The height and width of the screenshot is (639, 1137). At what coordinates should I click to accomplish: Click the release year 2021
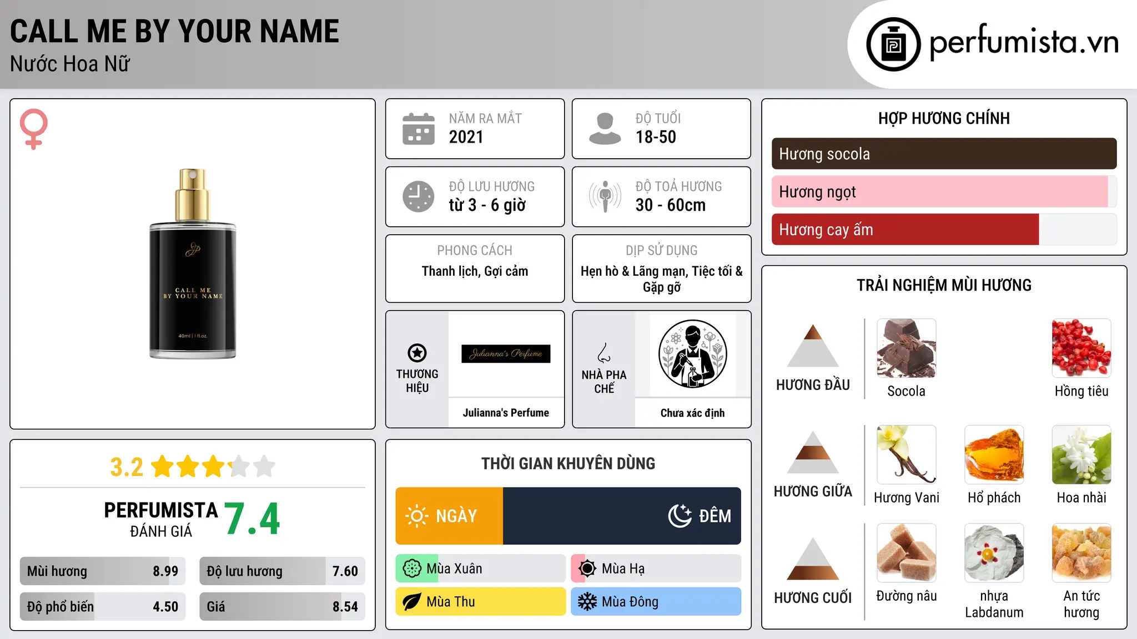(466, 137)
